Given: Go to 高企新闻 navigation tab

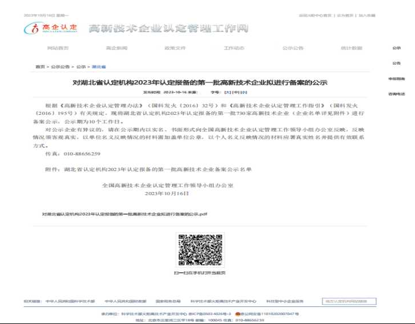Looking at the screenshot, I should (x=117, y=48).
